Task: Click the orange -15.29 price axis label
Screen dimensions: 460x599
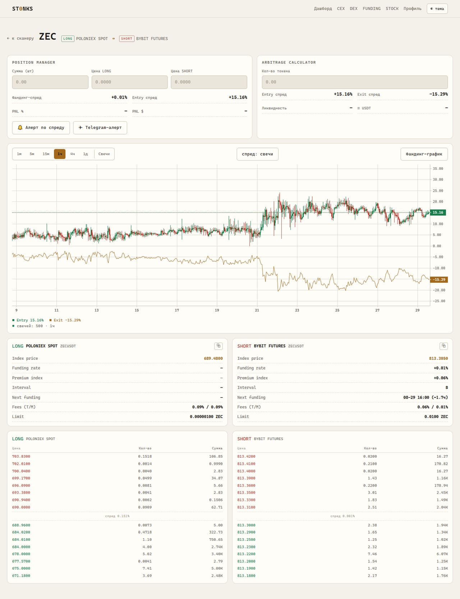Action: pyautogui.click(x=439, y=280)
